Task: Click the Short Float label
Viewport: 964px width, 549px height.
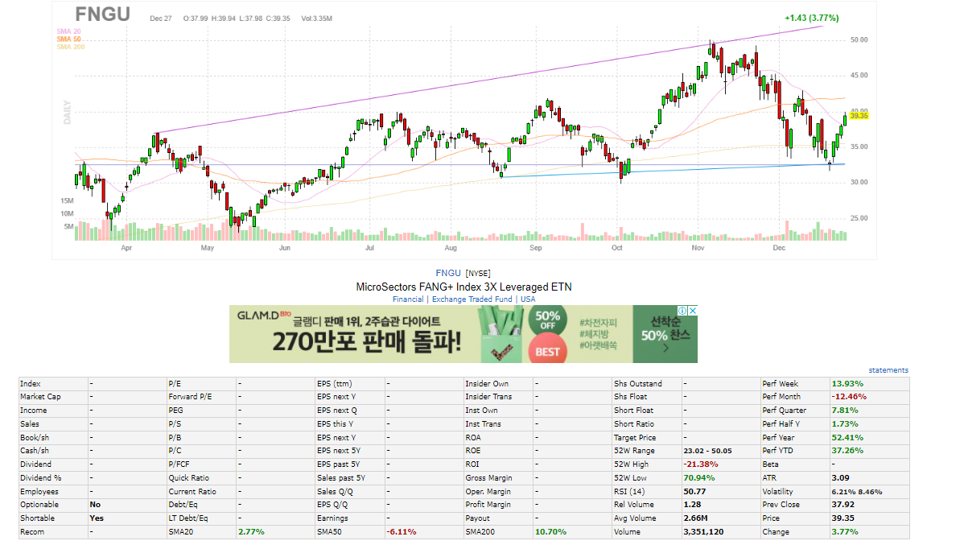Action: pos(634,411)
